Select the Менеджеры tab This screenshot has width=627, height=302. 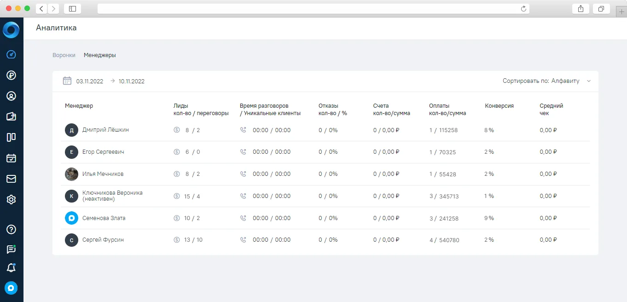tap(100, 55)
